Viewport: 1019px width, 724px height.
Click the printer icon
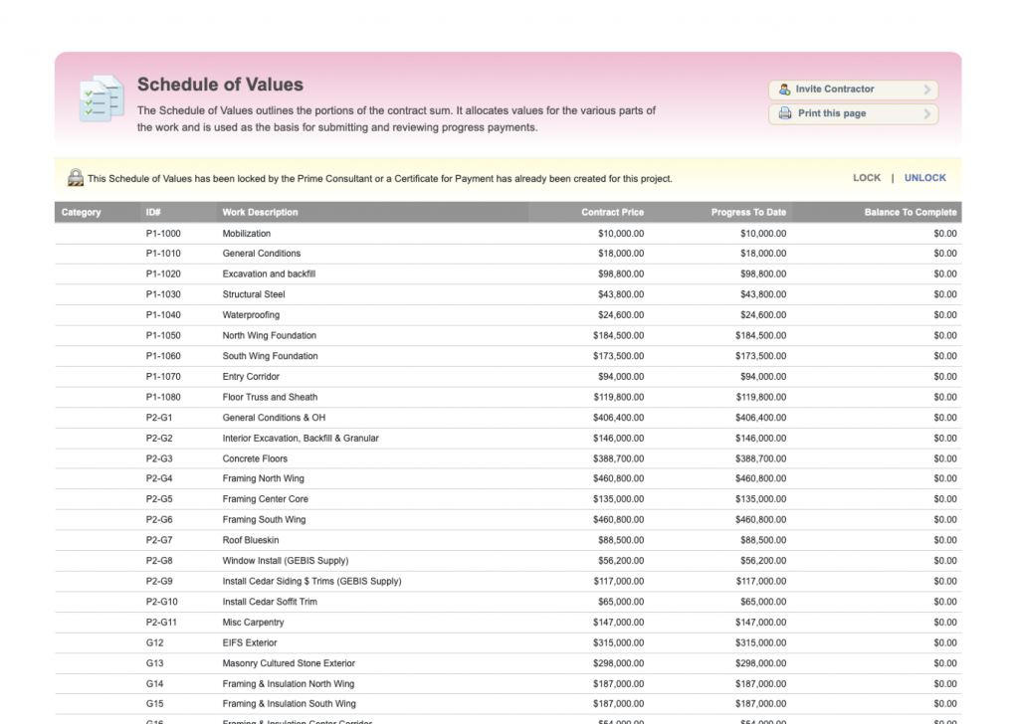tap(785, 113)
